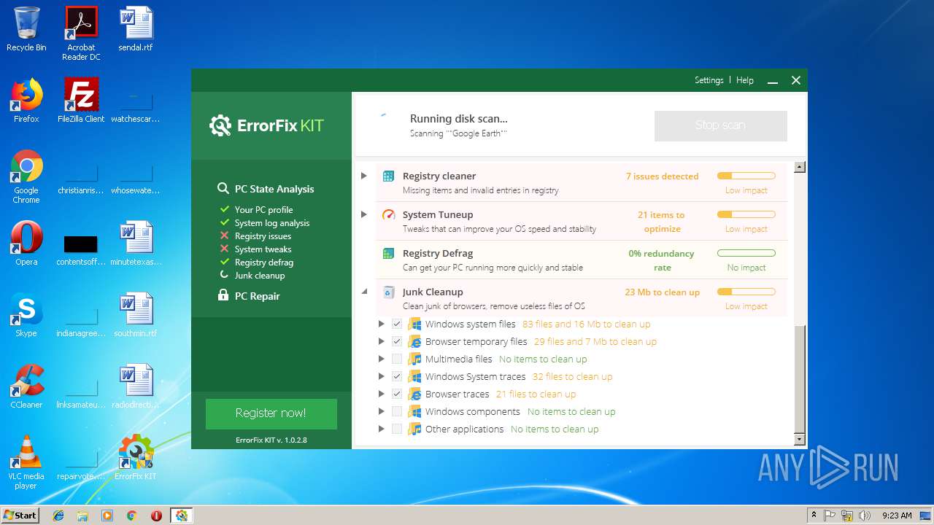Image resolution: width=934 pixels, height=525 pixels.
Task: Open Opera desktop shortcut
Action: (26, 244)
